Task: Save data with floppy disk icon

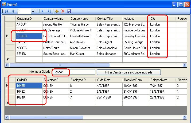Action: [x=69, y=11]
